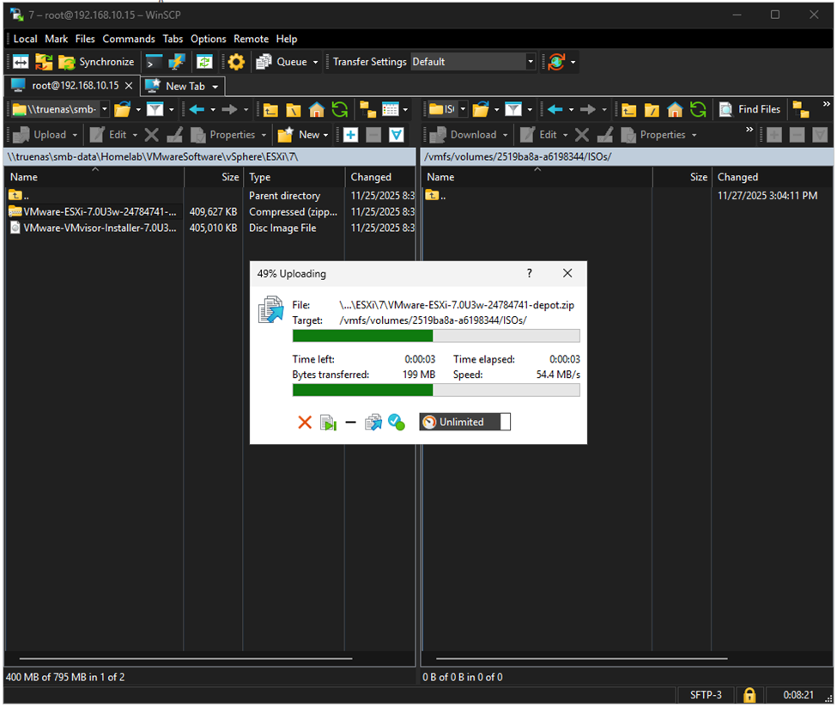Go to local panel home directory
The height and width of the screenshot is (707, 837).
[316, 109]
